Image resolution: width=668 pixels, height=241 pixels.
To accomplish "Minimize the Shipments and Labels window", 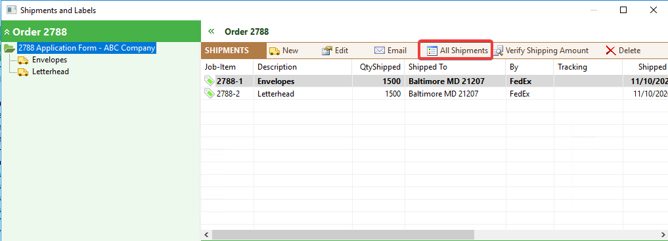I will tap(593, 11).
